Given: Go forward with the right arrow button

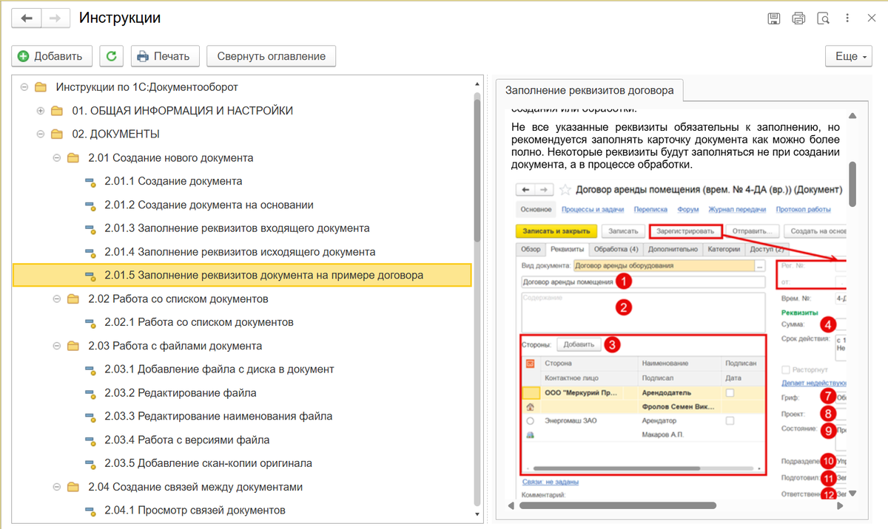Looking at the screenshot, I should [54, 18].
